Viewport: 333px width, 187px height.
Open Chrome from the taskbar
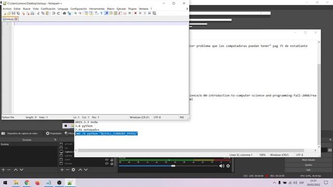point(27,182)
